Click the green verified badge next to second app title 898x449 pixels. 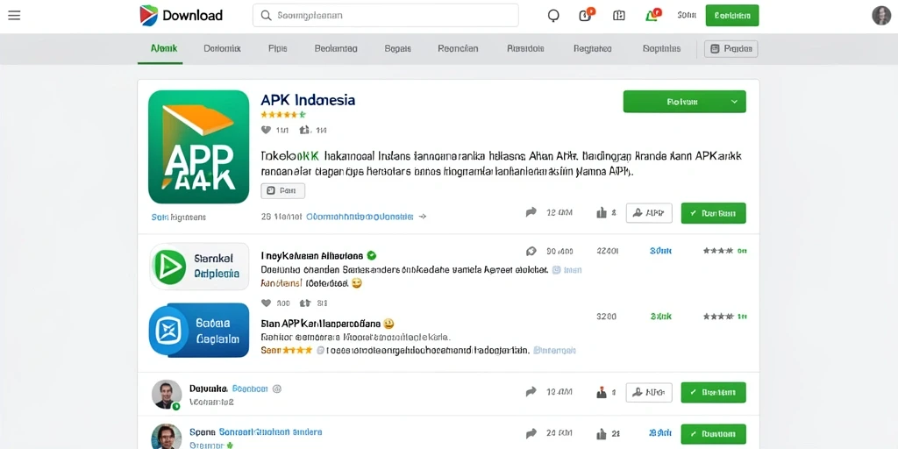coord(371,255)
